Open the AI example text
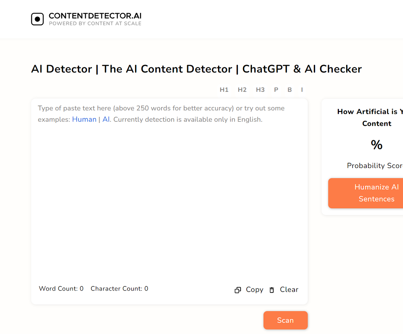 (106, 119)
